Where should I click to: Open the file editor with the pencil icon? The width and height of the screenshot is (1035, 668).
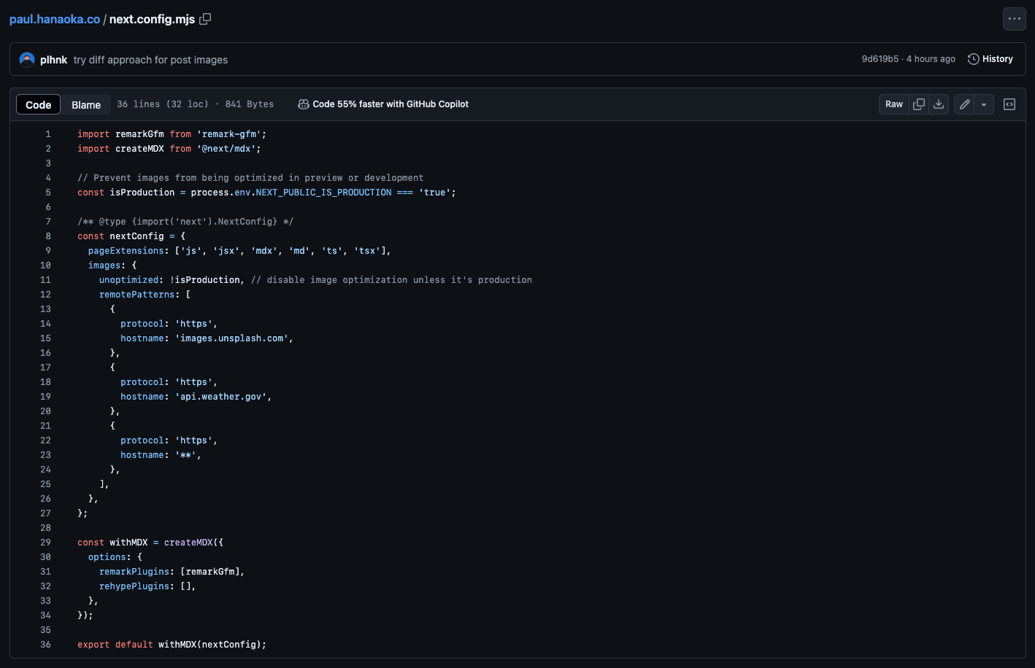(x=963, y=104)
